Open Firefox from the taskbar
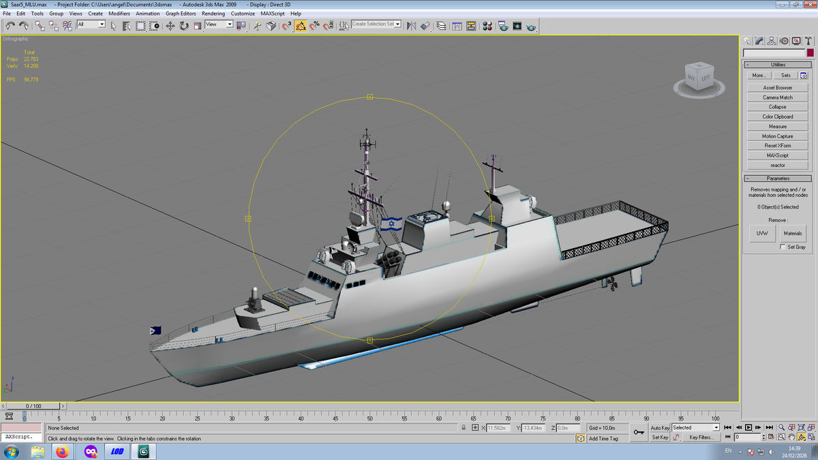Viewport: 818px width, 460px height. point(63,452)
